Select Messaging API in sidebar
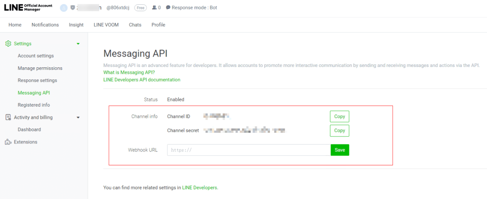Viewport: 487px width, 199px height. [34, 93]
